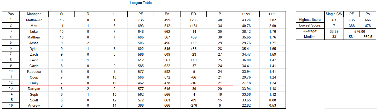The width and height of the screenshot is (377, 110).
Task: Select the PD header cell
Action: pyautogui.click(x=193, y=14)
